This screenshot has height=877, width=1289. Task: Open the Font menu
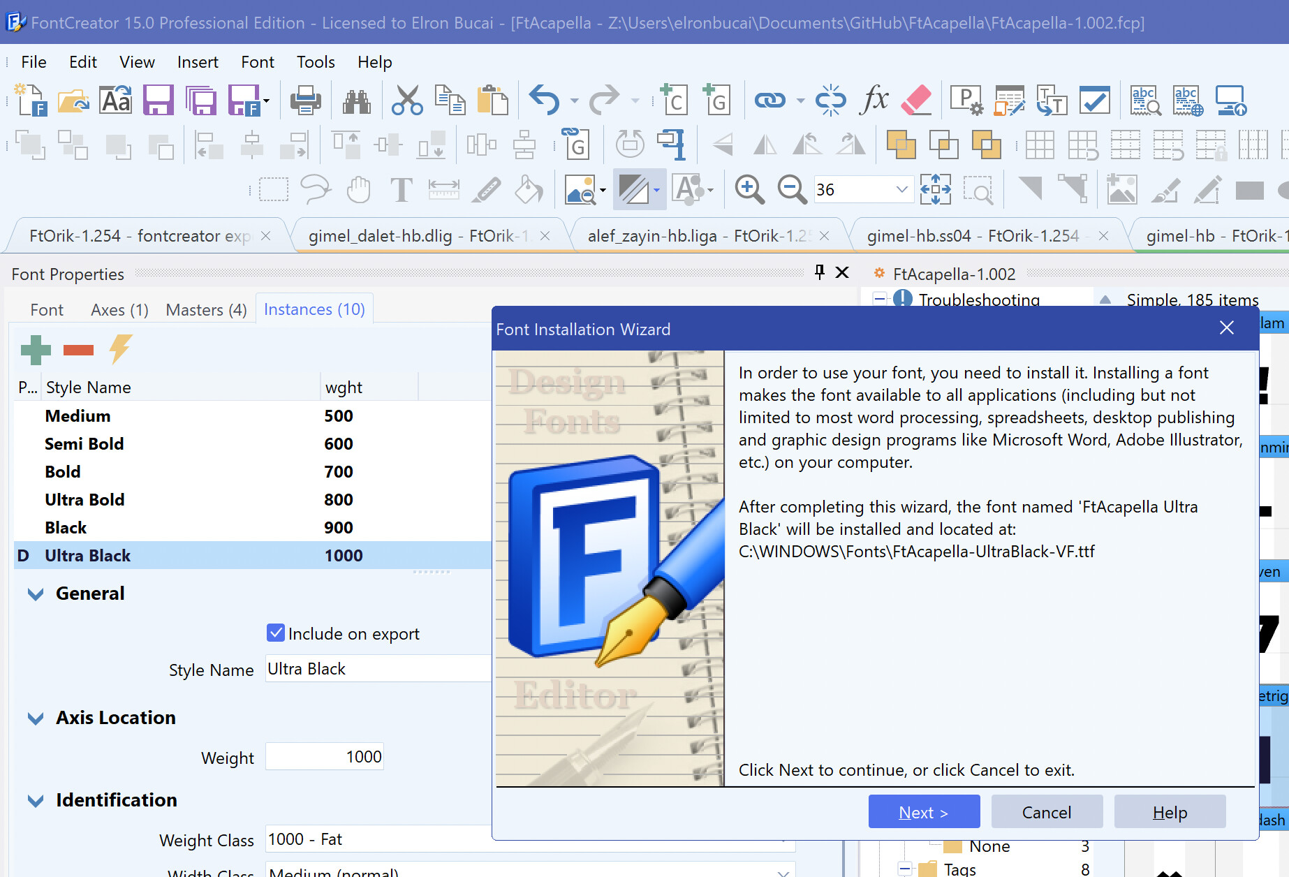pos(258,62)
